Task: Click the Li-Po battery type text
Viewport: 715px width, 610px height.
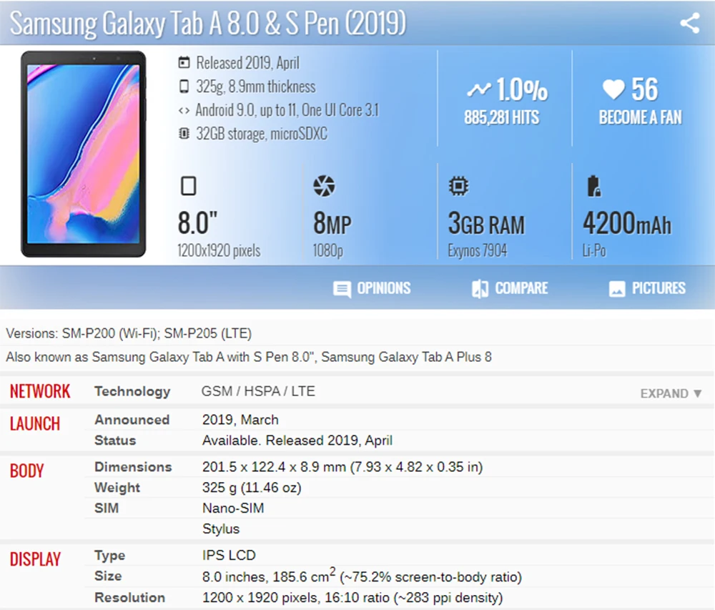Action: [x=594, y=251]
